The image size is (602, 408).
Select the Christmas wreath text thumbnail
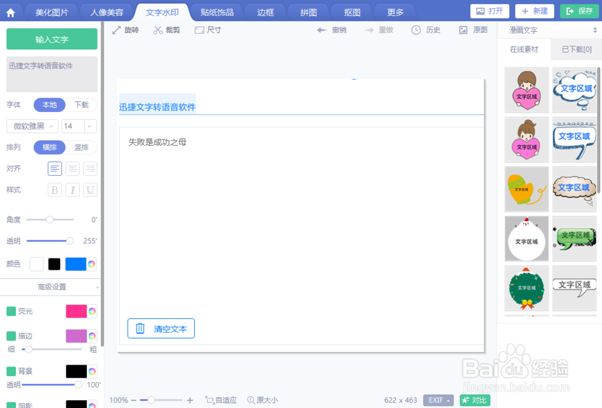[x=526, y=288]
